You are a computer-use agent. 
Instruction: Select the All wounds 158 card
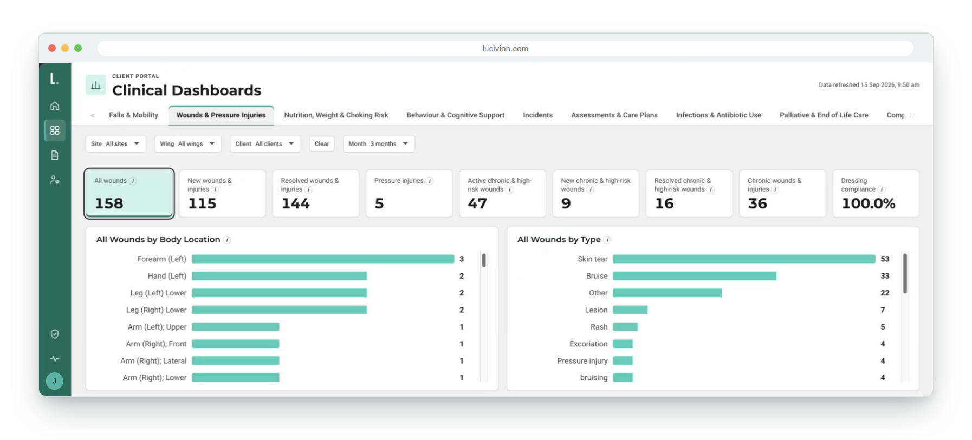(x=129, y=194)
